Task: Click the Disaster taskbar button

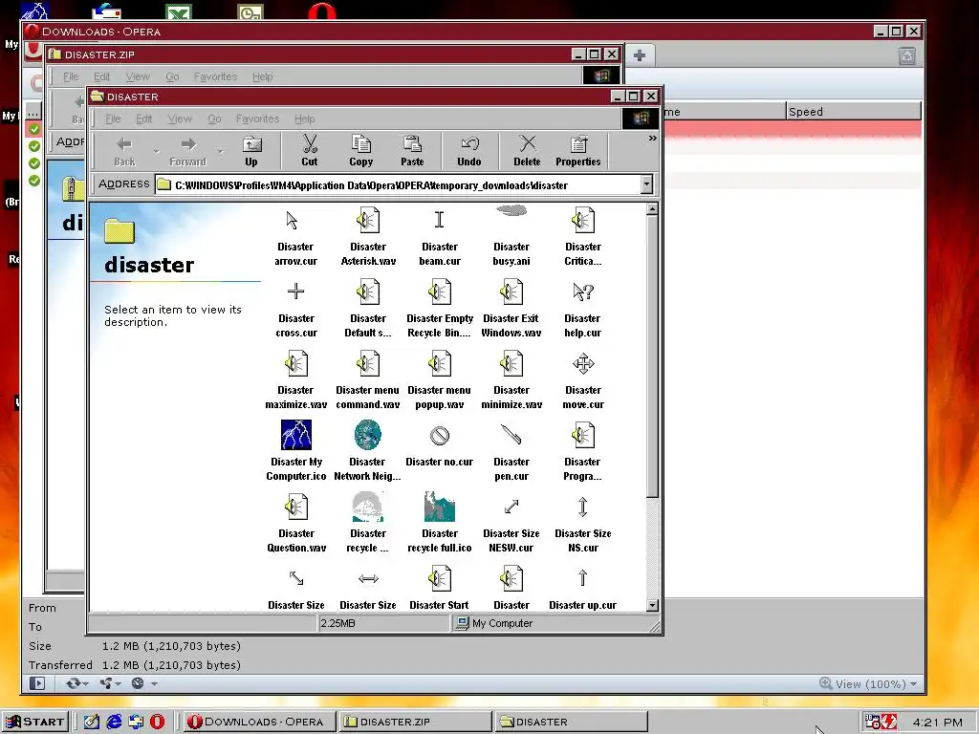Action: click(572, 722)
